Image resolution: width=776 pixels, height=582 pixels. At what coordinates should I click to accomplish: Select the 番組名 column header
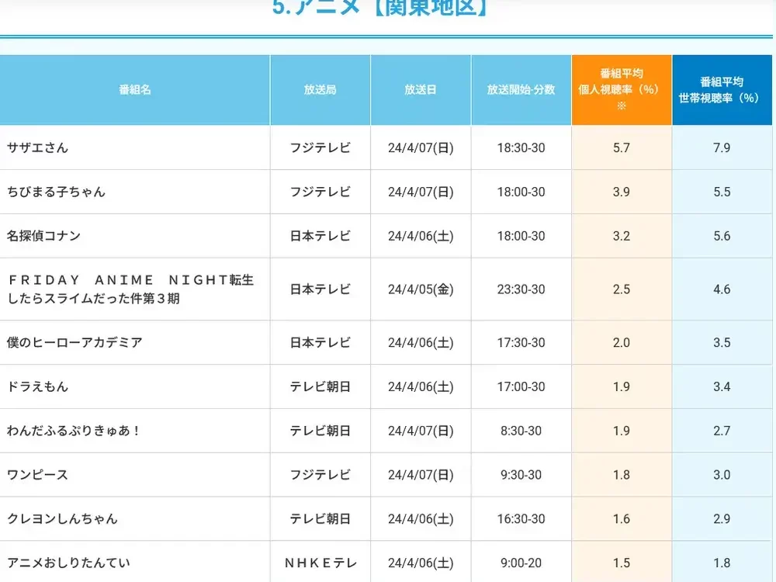134,90
